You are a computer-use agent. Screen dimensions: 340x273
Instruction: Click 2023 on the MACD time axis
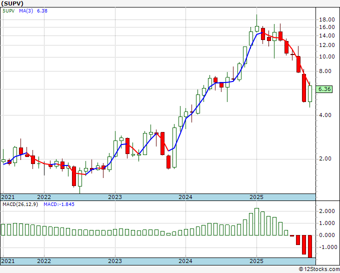click(x=115, y=261)
